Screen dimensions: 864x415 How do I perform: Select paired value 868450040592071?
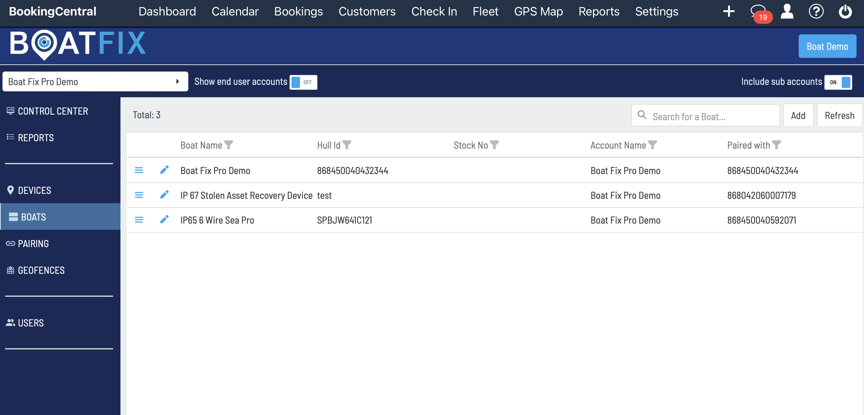click(x=761, y=220)
